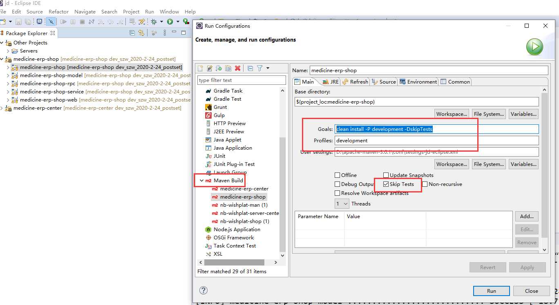Close the Package Explorer tab

[x=53, y=33]
